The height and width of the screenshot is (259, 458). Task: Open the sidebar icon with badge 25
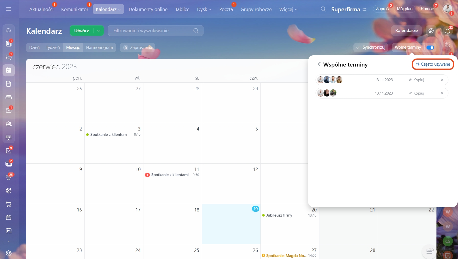(9, 177)
